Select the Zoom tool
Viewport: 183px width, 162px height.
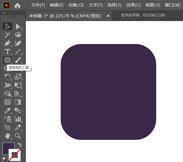click(x=18, y=136)
